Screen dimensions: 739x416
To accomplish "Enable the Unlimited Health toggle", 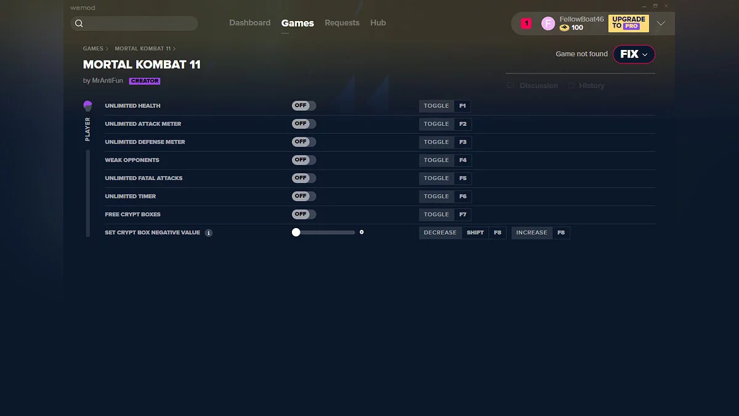I will point(304,106).
